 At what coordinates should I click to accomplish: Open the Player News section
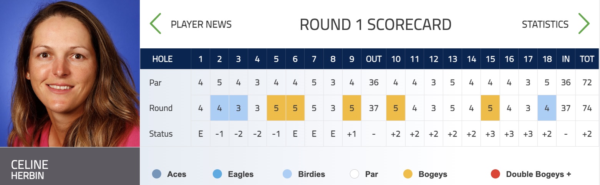201,25
